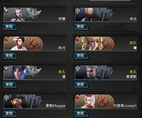Click 使用 under the 曦 card
Image resolution: width=142 pixels, height=118 pixels.
point(81,56)
